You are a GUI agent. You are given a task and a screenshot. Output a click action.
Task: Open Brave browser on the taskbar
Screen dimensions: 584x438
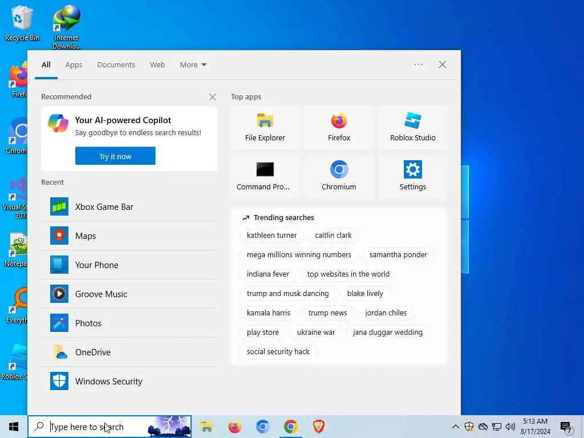318,427
